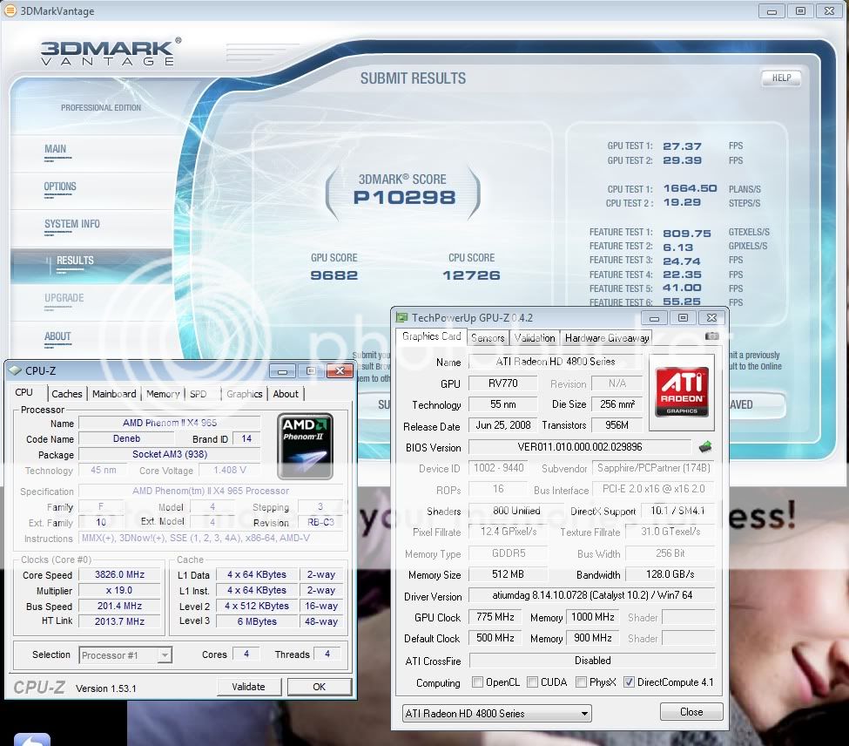Open ABOUT in the 3DMark sidebar
Screen dimensions: 849x746
tap(57, 336)
